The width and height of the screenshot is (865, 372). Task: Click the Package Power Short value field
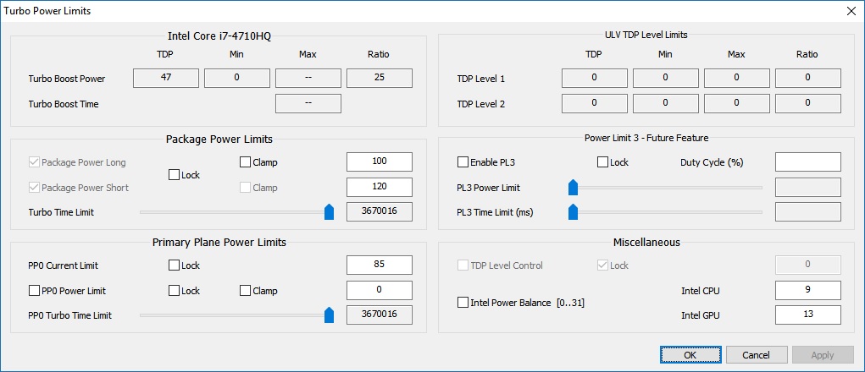pos(379,187)
